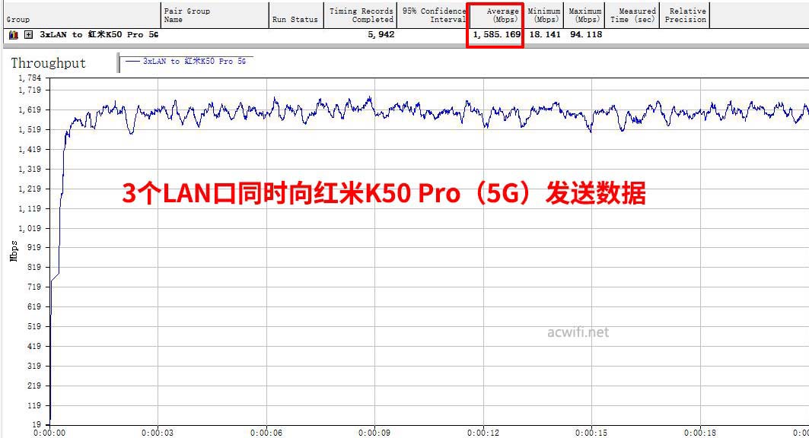The image size is (809, 438).
Task: Click the Mbps label on the vertical axis
Action: (14, 251)
